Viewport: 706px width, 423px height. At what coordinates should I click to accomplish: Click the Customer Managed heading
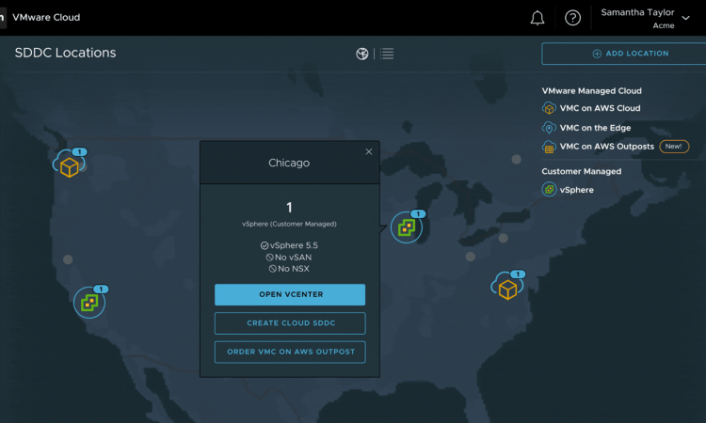pos(582,171)
